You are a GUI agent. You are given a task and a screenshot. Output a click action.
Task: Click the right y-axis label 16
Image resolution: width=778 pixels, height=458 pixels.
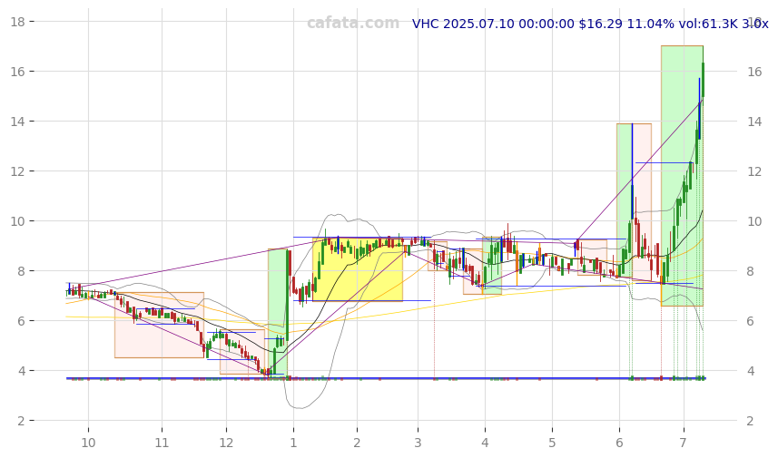point(754,72)
